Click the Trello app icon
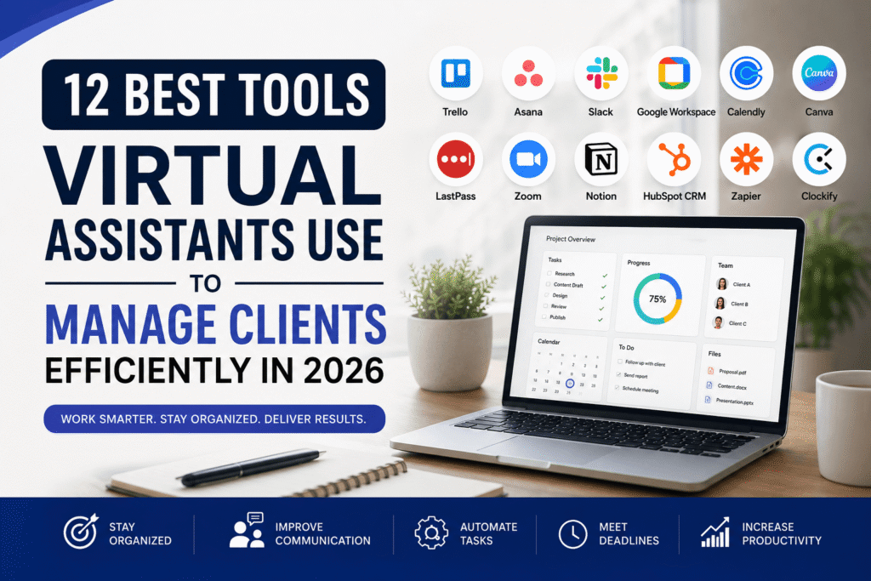The image size is (871, 581). [x=456, y=73]
